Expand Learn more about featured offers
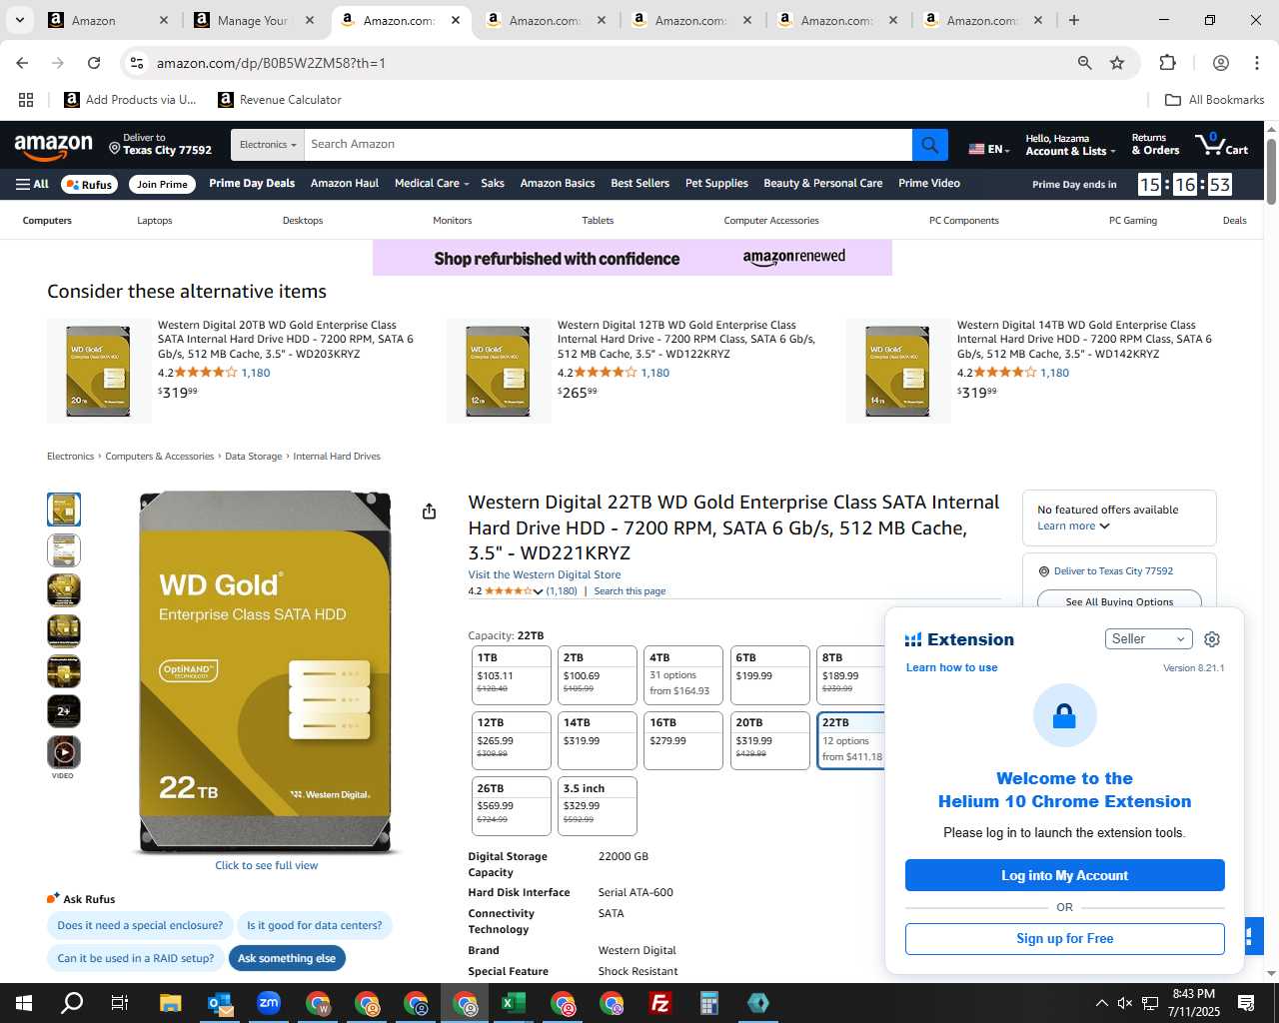This screenshot has width=1279, height=1023. point(1073,526)
